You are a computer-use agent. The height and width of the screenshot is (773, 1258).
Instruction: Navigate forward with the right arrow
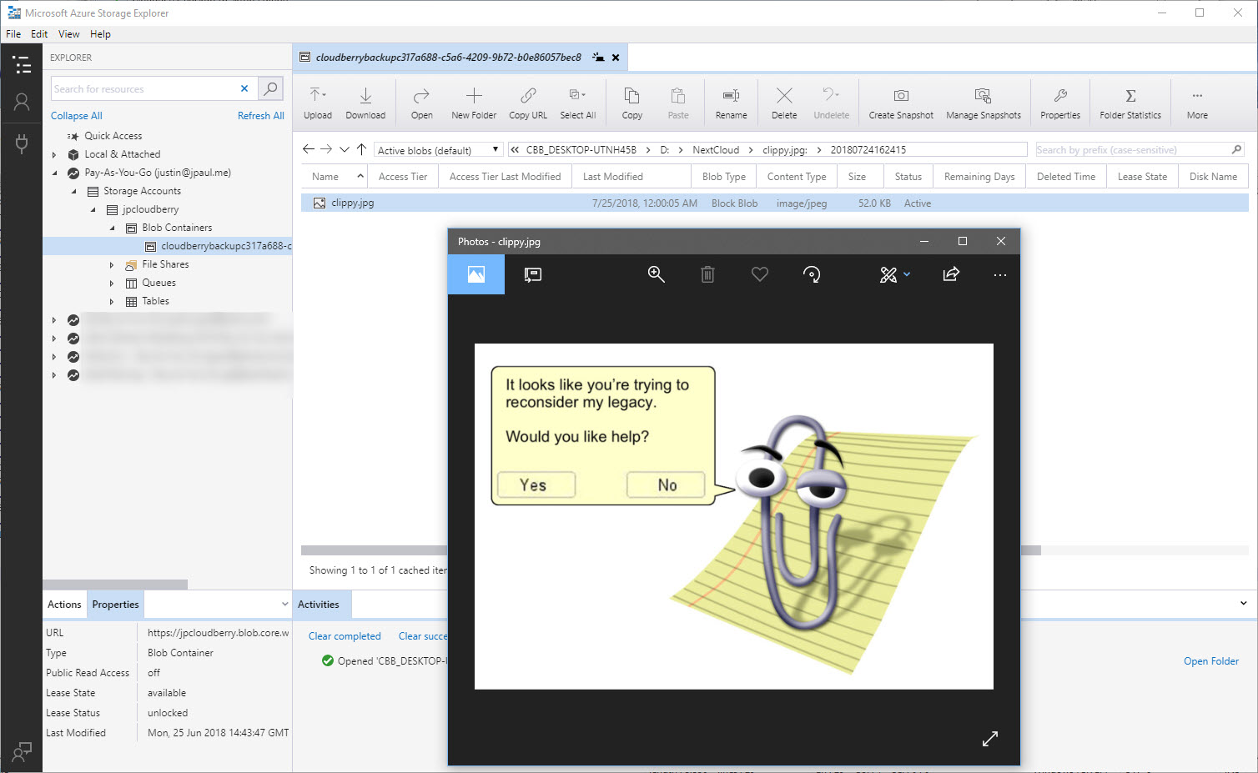pos(326,149)
